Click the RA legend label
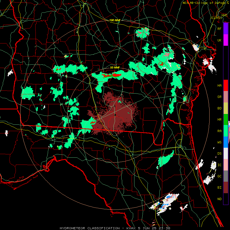Screen dimensions: 230x230 point(220,131)
